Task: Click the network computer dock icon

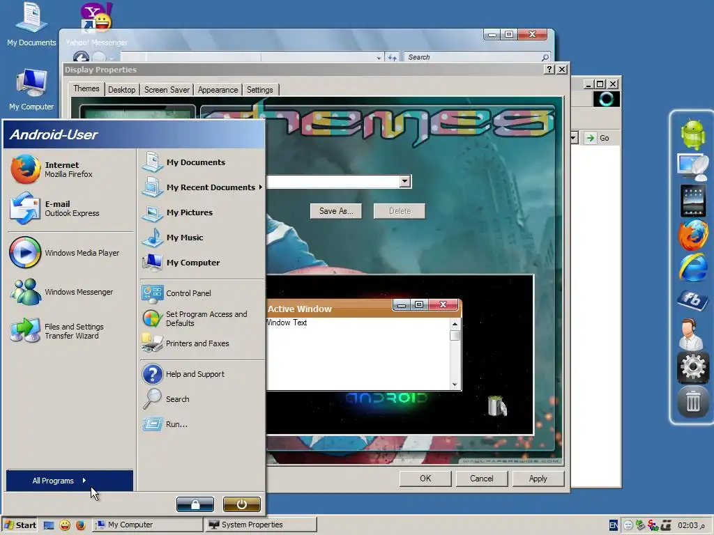Action: pos(692,167)
